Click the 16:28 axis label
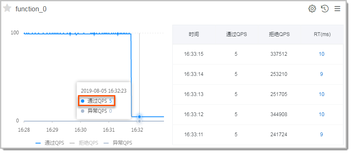 [24, 130]
